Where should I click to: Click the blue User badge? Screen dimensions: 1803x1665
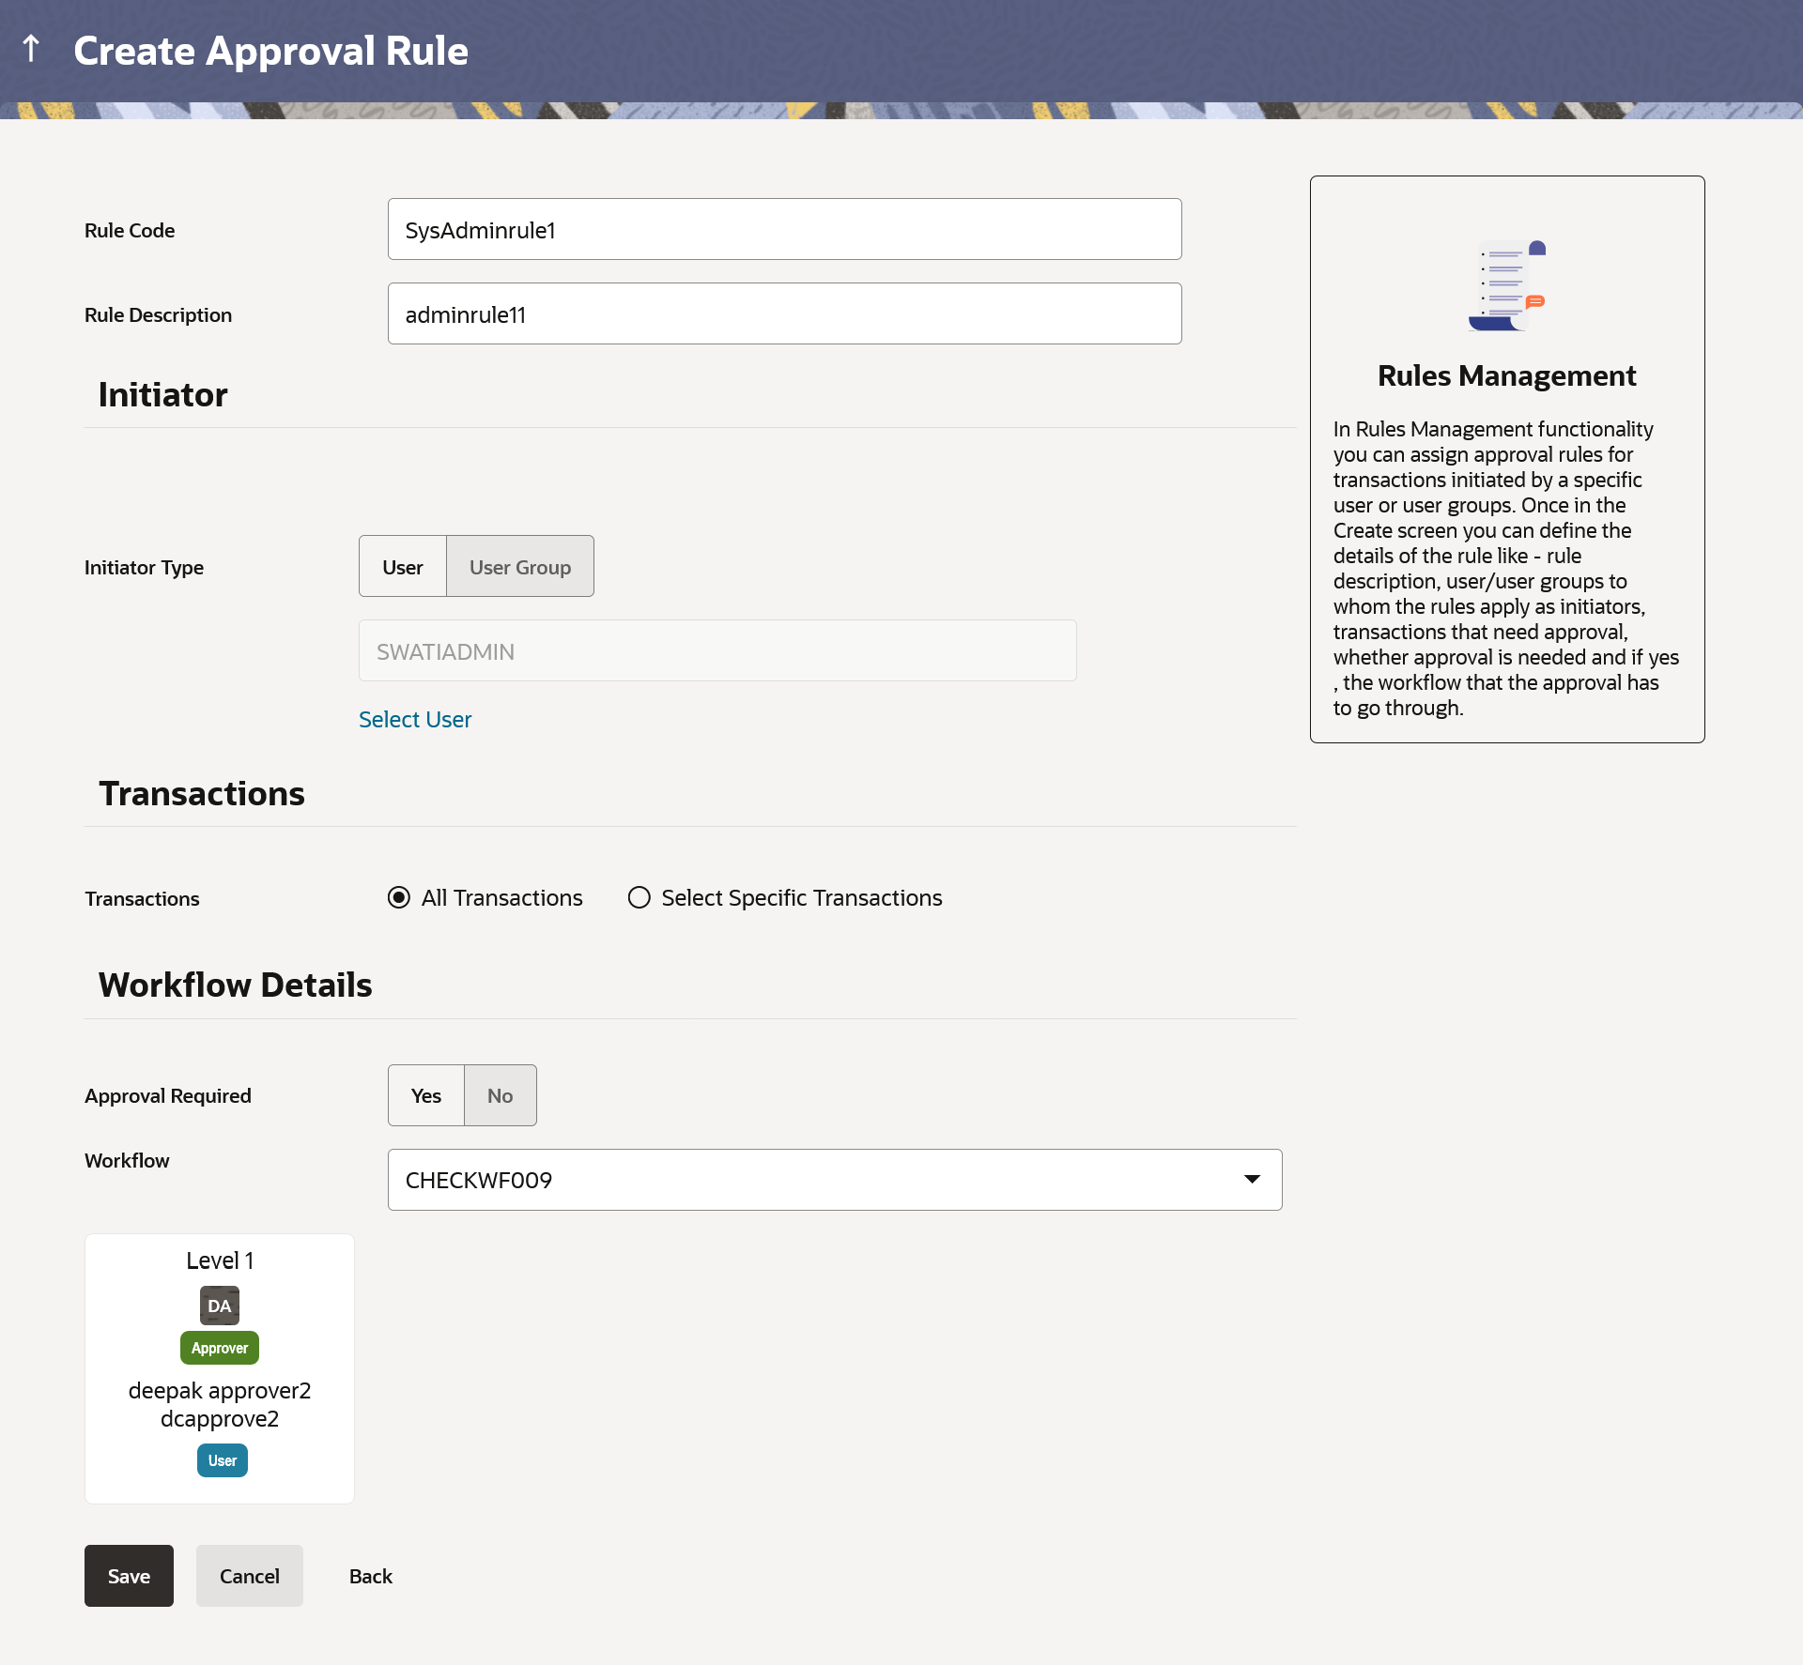[223, 1460]
